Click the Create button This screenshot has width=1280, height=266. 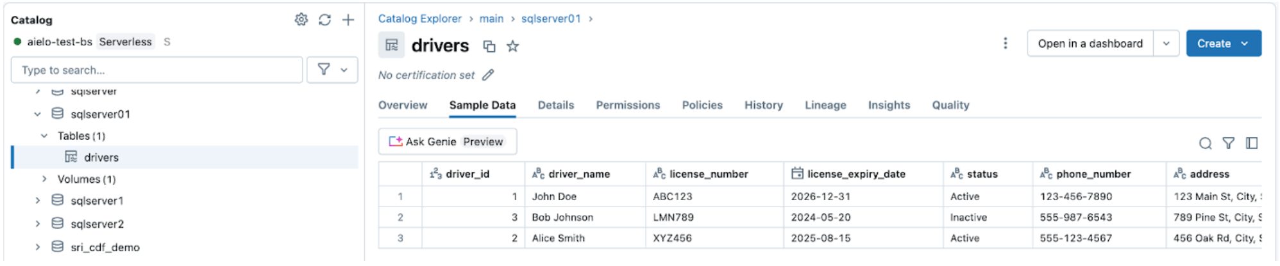1222,43
